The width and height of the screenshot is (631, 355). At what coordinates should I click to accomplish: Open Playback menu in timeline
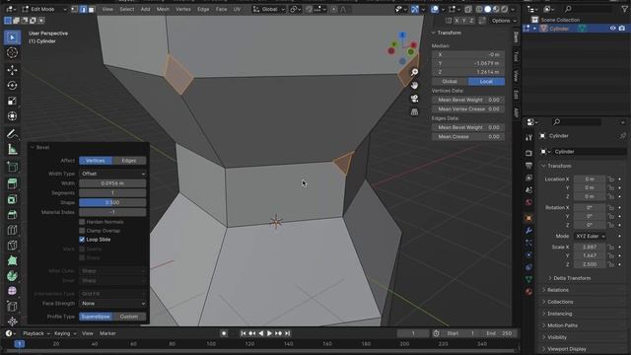(36, 333)
